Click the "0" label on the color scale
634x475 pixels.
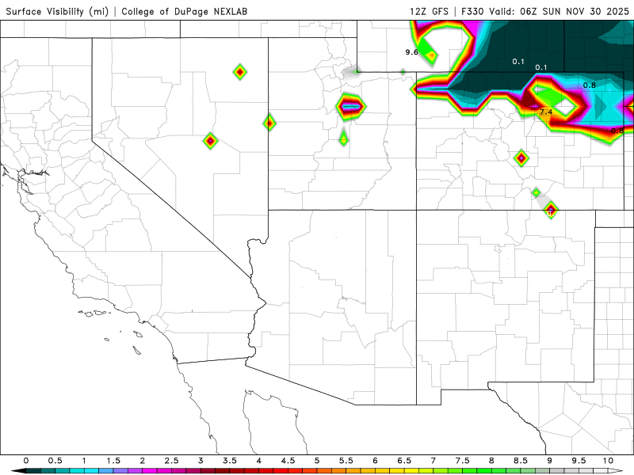[26, 461]
